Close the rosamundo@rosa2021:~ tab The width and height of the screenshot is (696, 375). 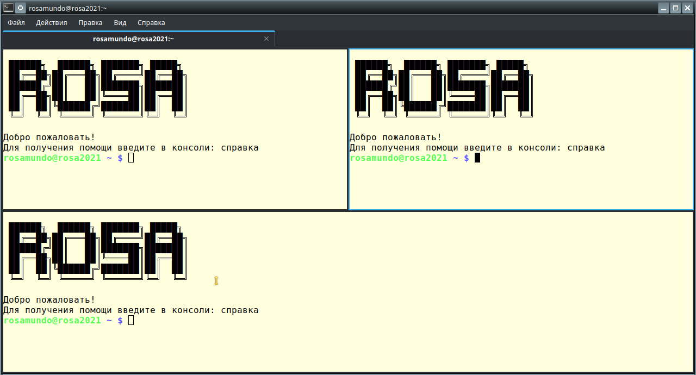click(266, 39)
